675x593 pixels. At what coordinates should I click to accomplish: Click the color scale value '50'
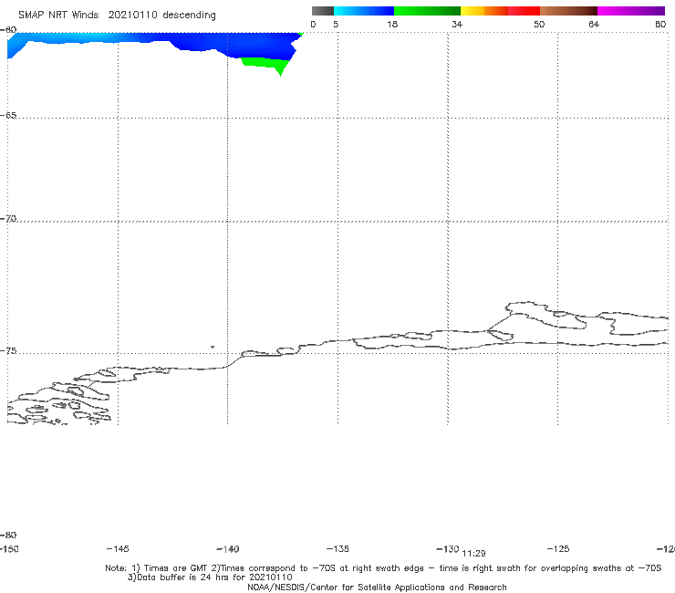[x=539, y=24]
